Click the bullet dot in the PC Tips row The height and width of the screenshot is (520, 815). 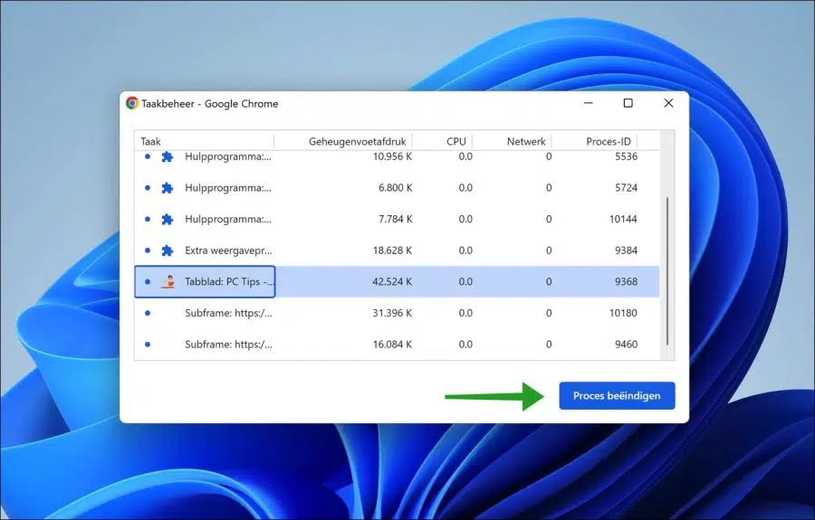click(x=148, y=282)
